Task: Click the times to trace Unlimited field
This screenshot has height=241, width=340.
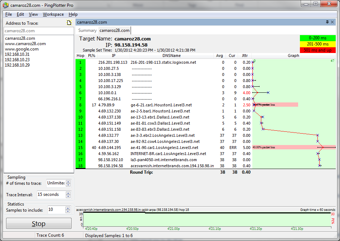Action: pyautogui.click(x=56, y=183)
